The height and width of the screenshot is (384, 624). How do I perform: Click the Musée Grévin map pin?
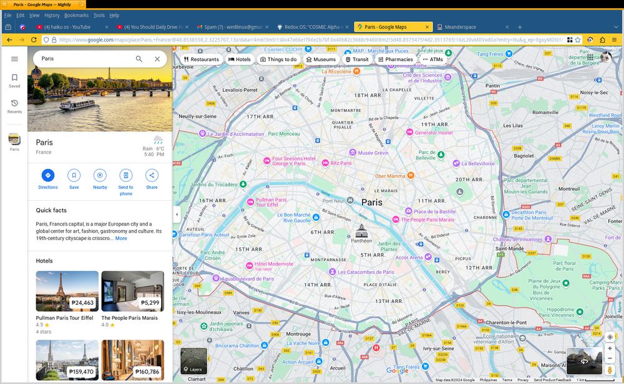coord(352,153)
